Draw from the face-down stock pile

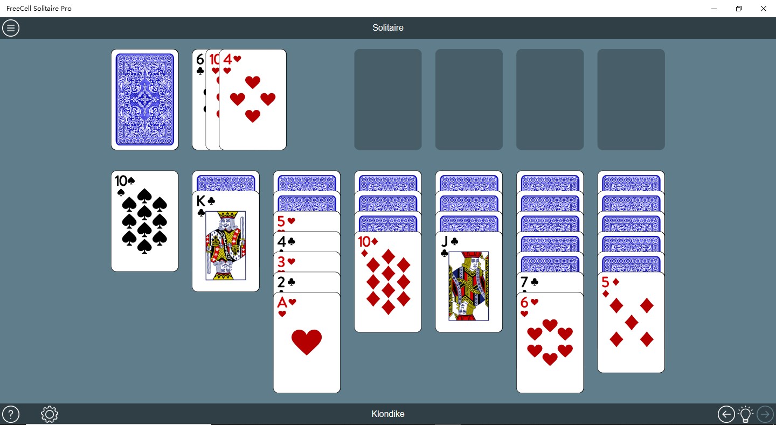145,100
